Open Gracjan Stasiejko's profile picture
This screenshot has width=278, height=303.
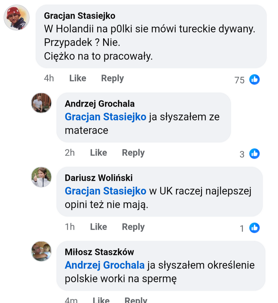16,18
